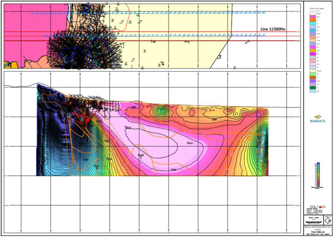333x237 pixels.
Task: Select the Oul unit label in the section
Action: pyautogui.click(x=174, y=169)
